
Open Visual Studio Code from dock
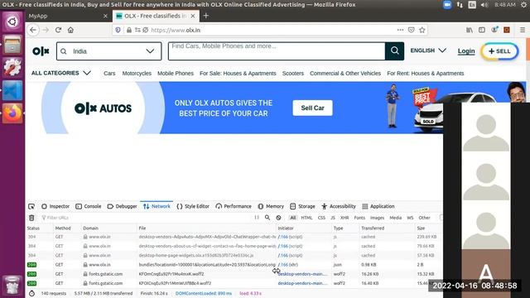(12, 90)
